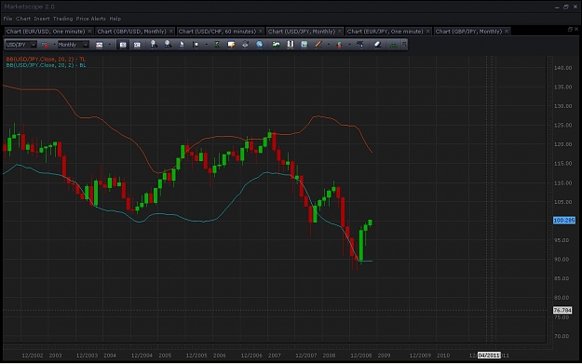The height and width of the screenshot is (364, 582).
Task: Click the 76.784 crosshair price label
Action: [562, 310]
